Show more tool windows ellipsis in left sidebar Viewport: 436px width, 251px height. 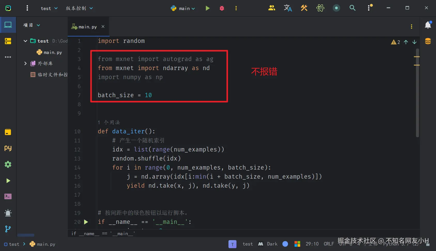coord(8,57)
